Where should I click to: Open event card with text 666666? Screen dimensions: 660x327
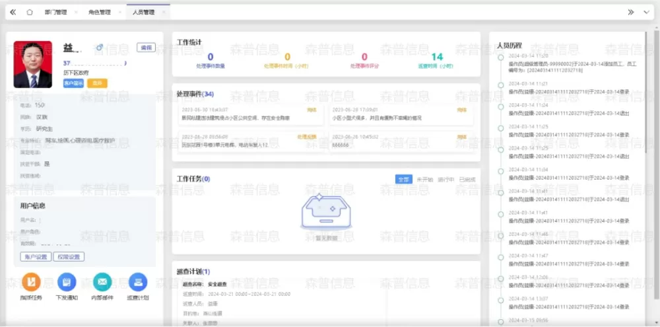401,141
